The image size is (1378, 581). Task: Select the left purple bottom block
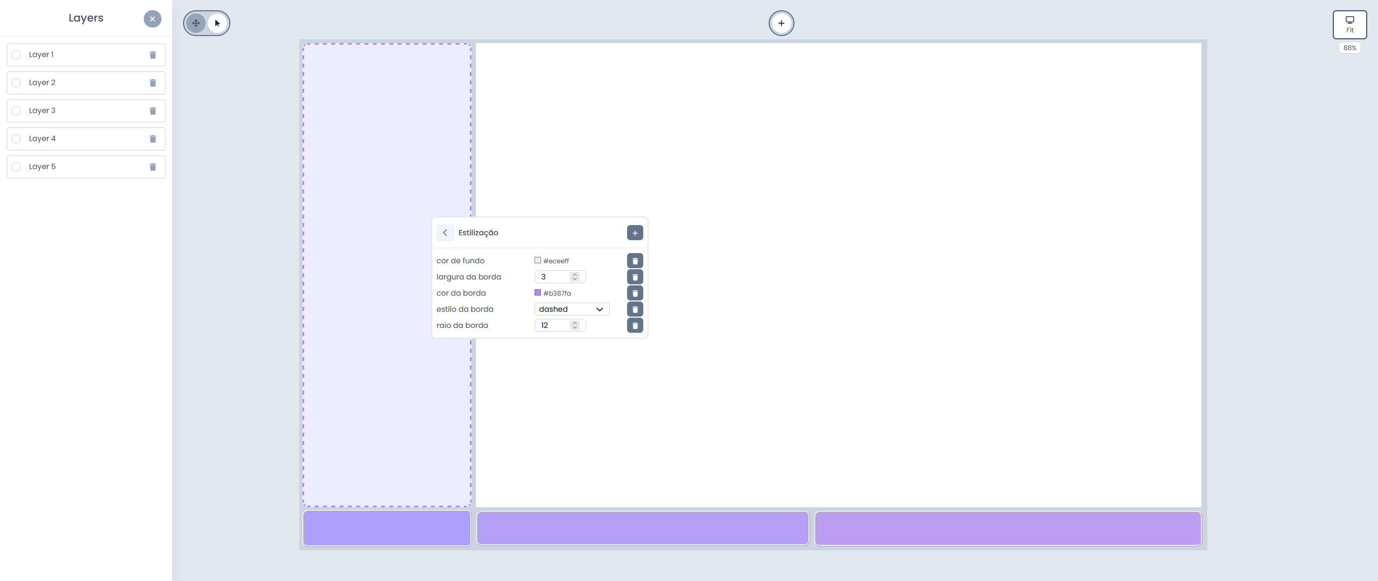(x=386, y=528)
